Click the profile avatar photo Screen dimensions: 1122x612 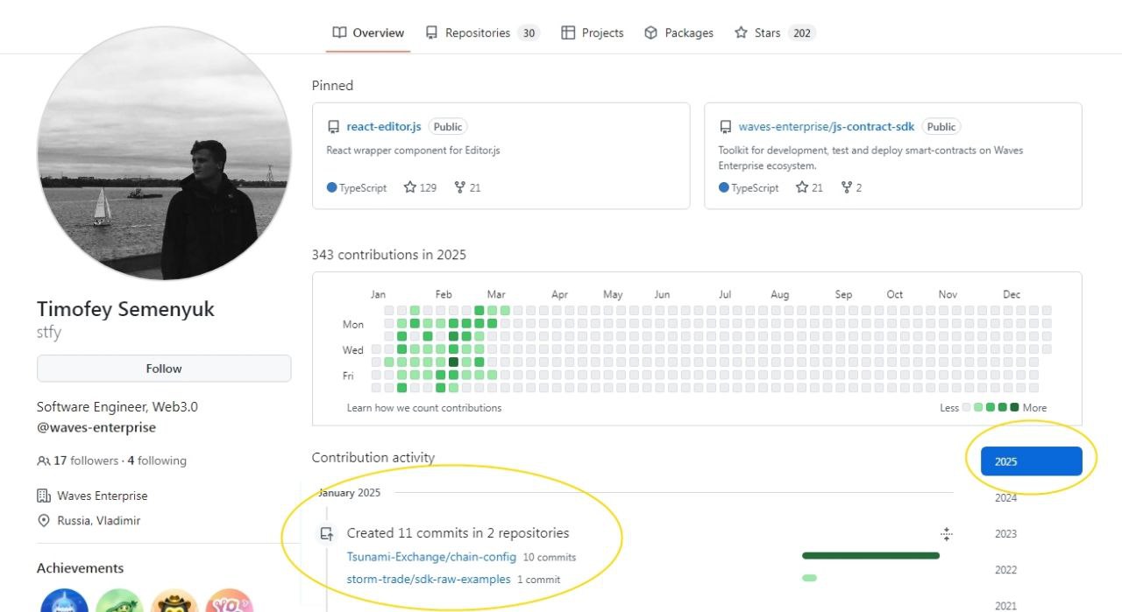164,153
